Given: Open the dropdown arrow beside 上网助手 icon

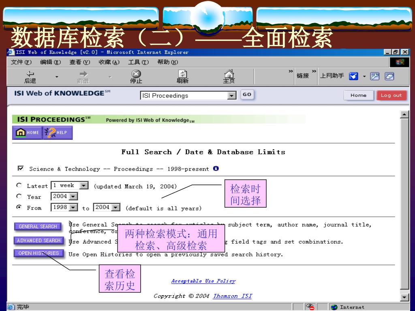Looking at the screenshot, I should (x=364, y=76).
